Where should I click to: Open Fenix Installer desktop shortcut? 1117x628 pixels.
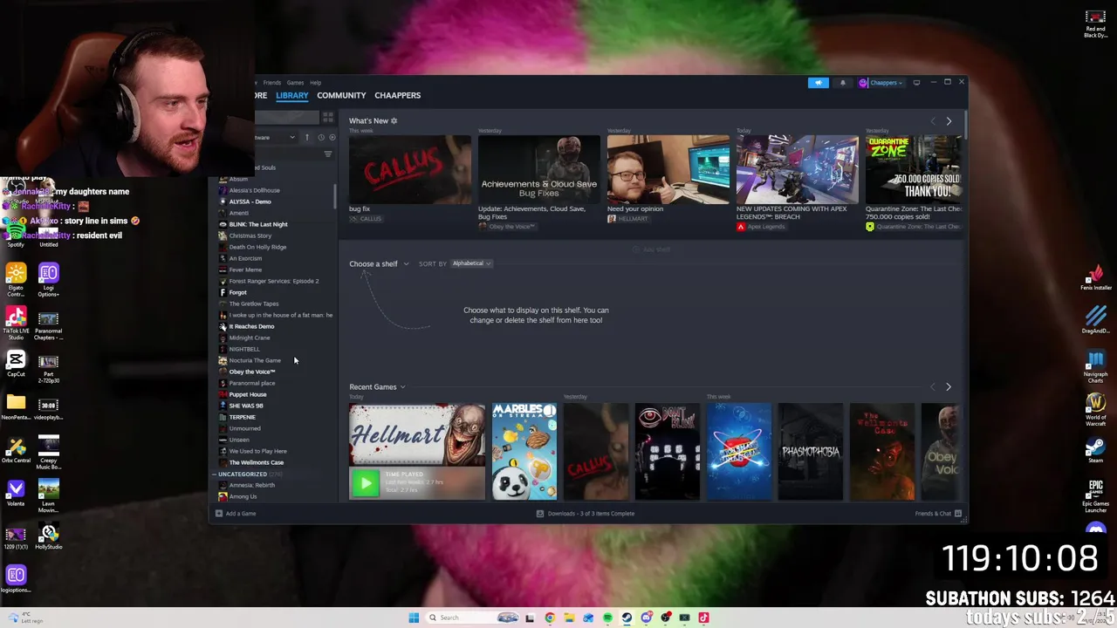pyautogui.click(x=1096, y=277)
